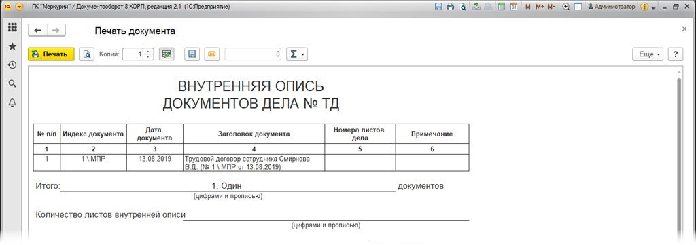Click the get link icon in title bar

(x=476, y=7)
